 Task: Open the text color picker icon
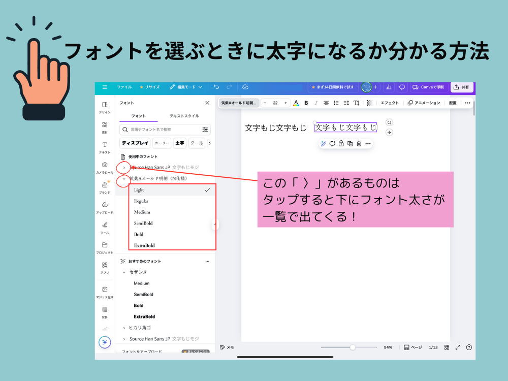[296, 103]
